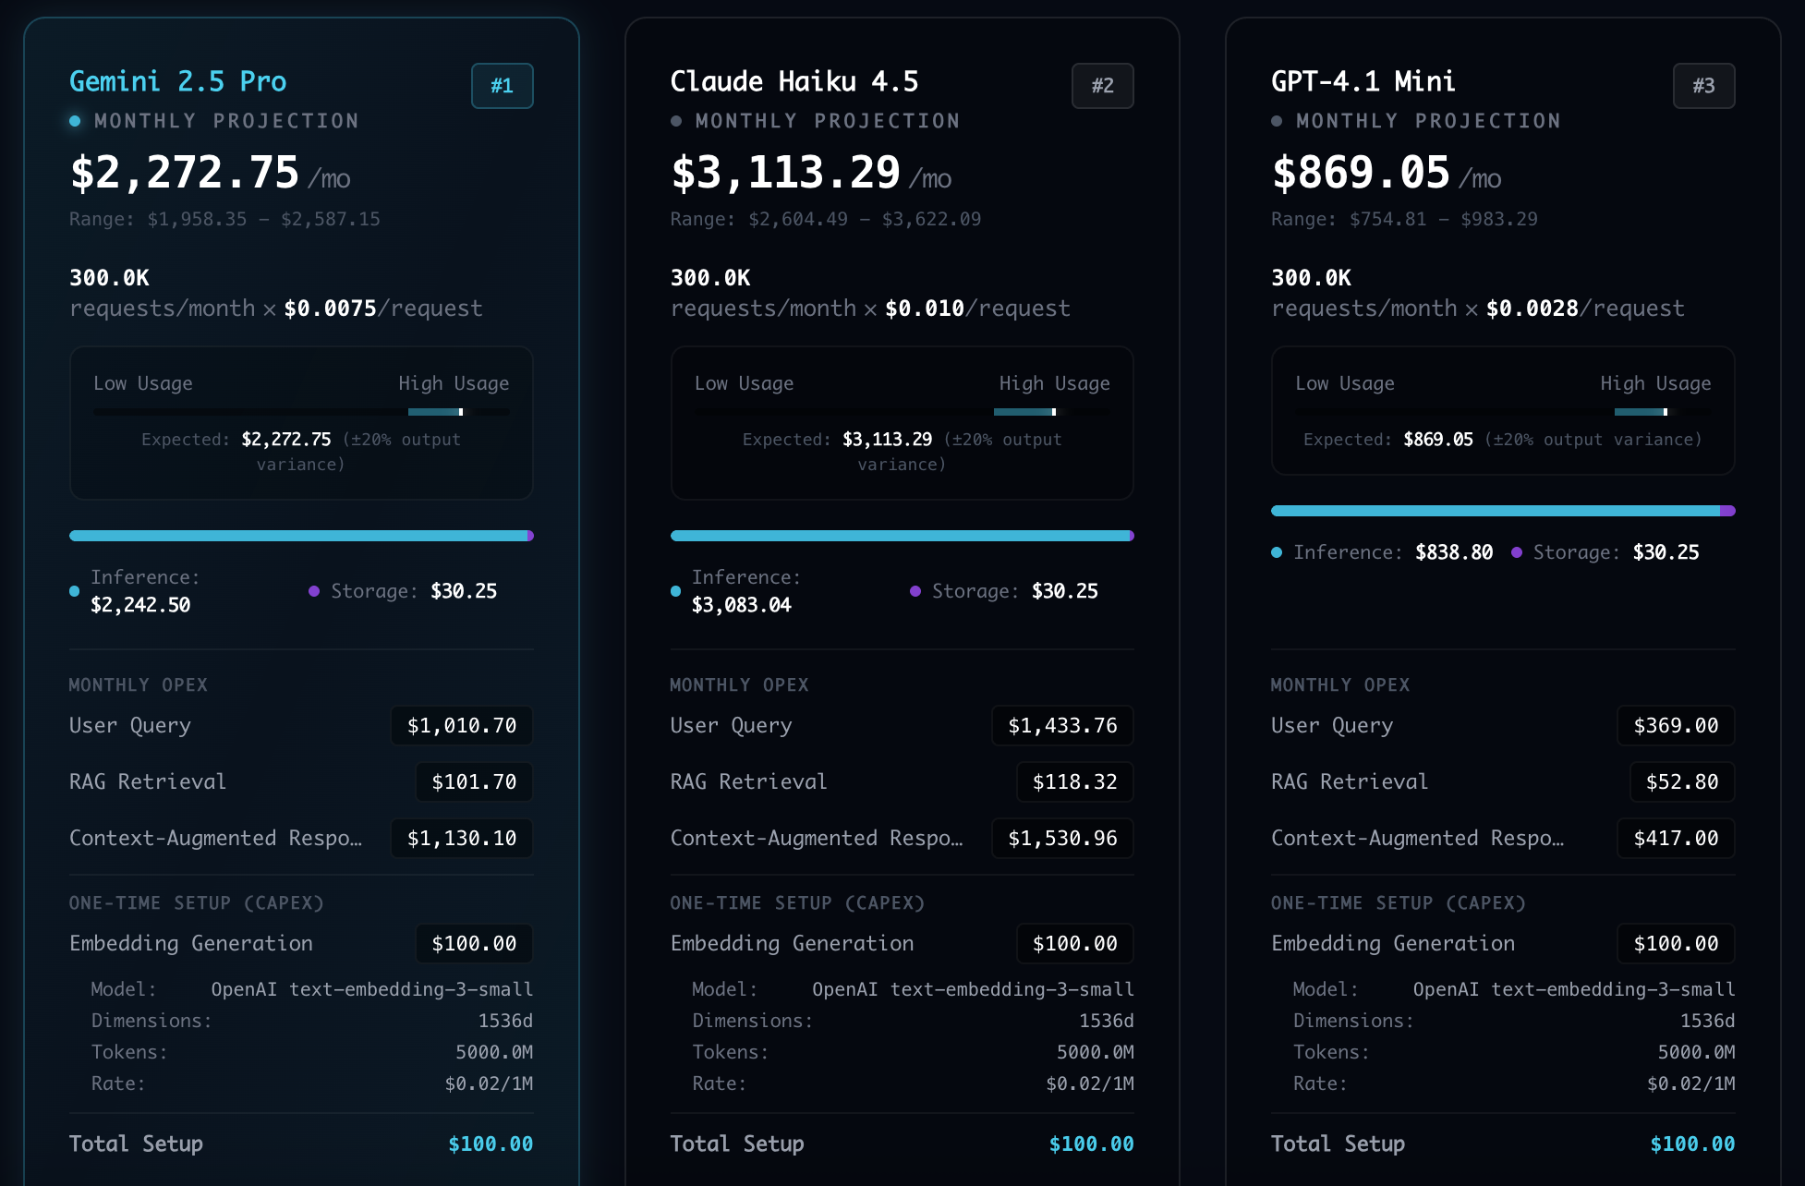Image resolution: width=1805 pixels, height=1186 pixels.
Task: Click the #2 rank badge on Claude Haiku 4.5
Action: [x=1103, y=85]
